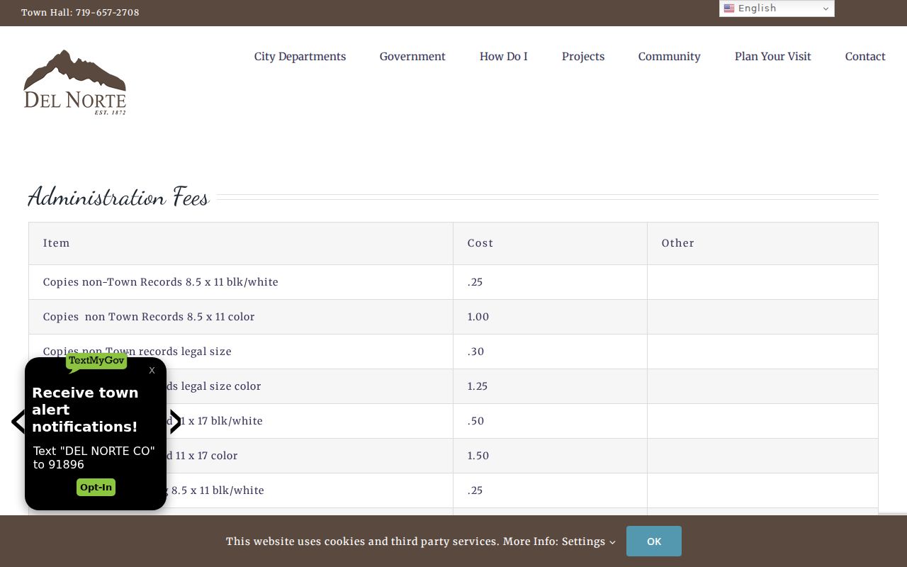
Task: Select 'Copies non Town records legal size' text
Action: point(137,352)
